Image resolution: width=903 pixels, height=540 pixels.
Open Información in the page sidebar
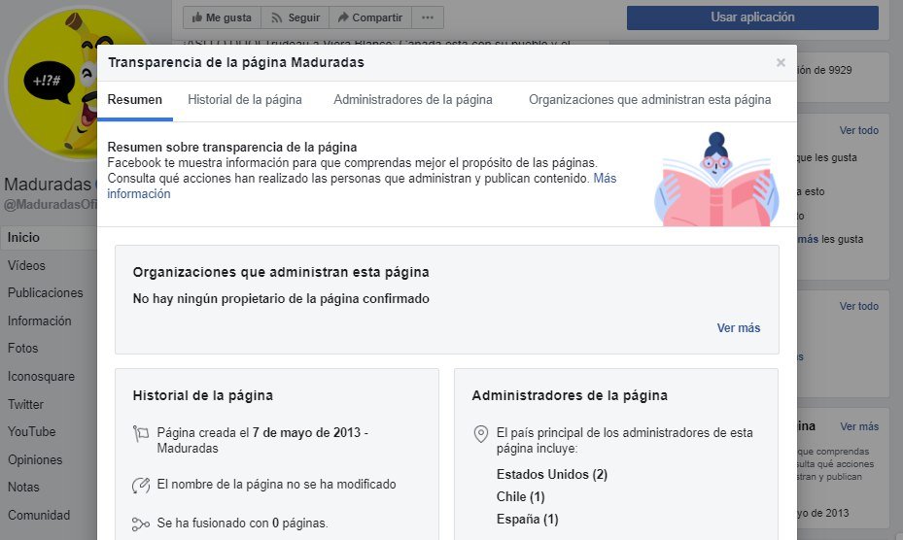(x=39, y=321)
